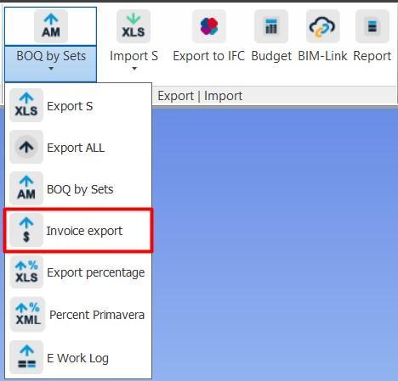Screen dimensions: 398x381
Task: Click the Import S XLS ribbon icon
Action: tap(134, 26)
